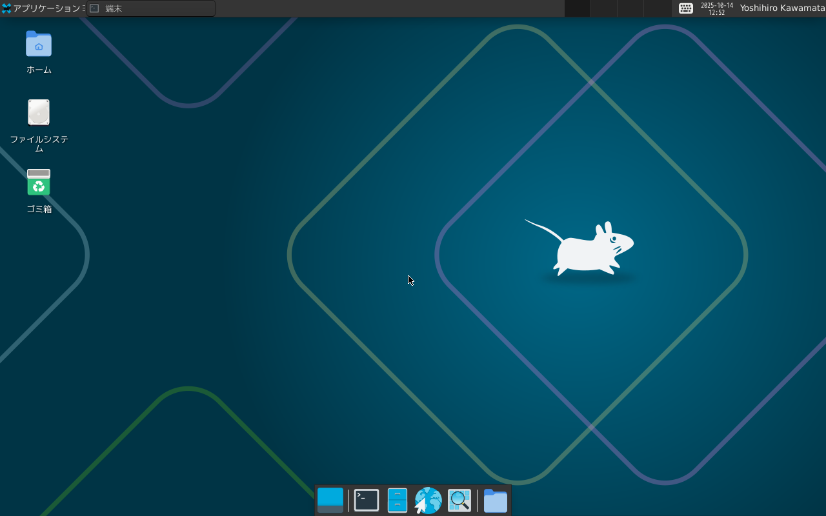Image resolution: width=826 pixels, height=516 pixels.
Task: Click the Xfce logo in the top panel
Action: pyautogui.click(x=5, y=8)
